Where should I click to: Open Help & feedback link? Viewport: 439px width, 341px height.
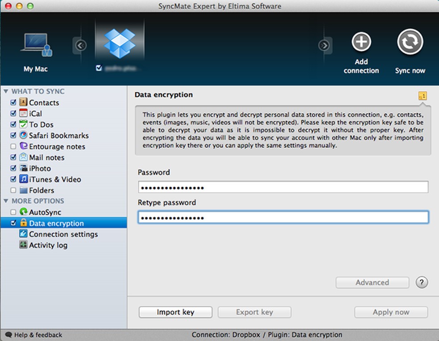[x=38, y=335]
